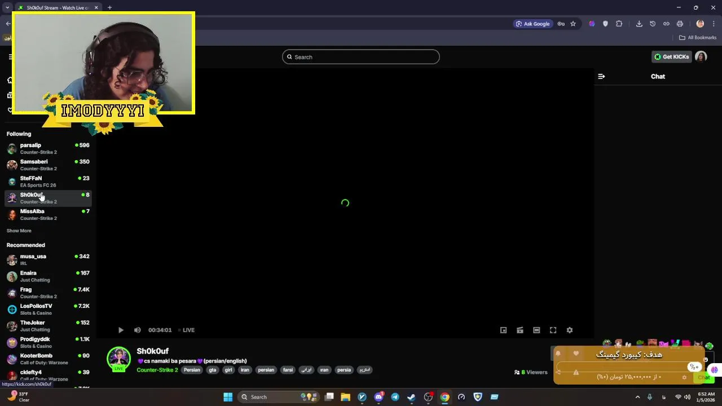This screenshot has height=406, width=722.
Task: Open MissAlba channel in sidebar
Action: (48, 214)
